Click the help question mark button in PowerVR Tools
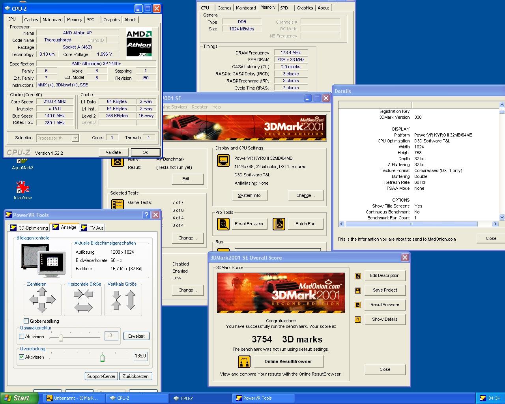The width and height of the screenshot is (505, 404). point(146,215)
